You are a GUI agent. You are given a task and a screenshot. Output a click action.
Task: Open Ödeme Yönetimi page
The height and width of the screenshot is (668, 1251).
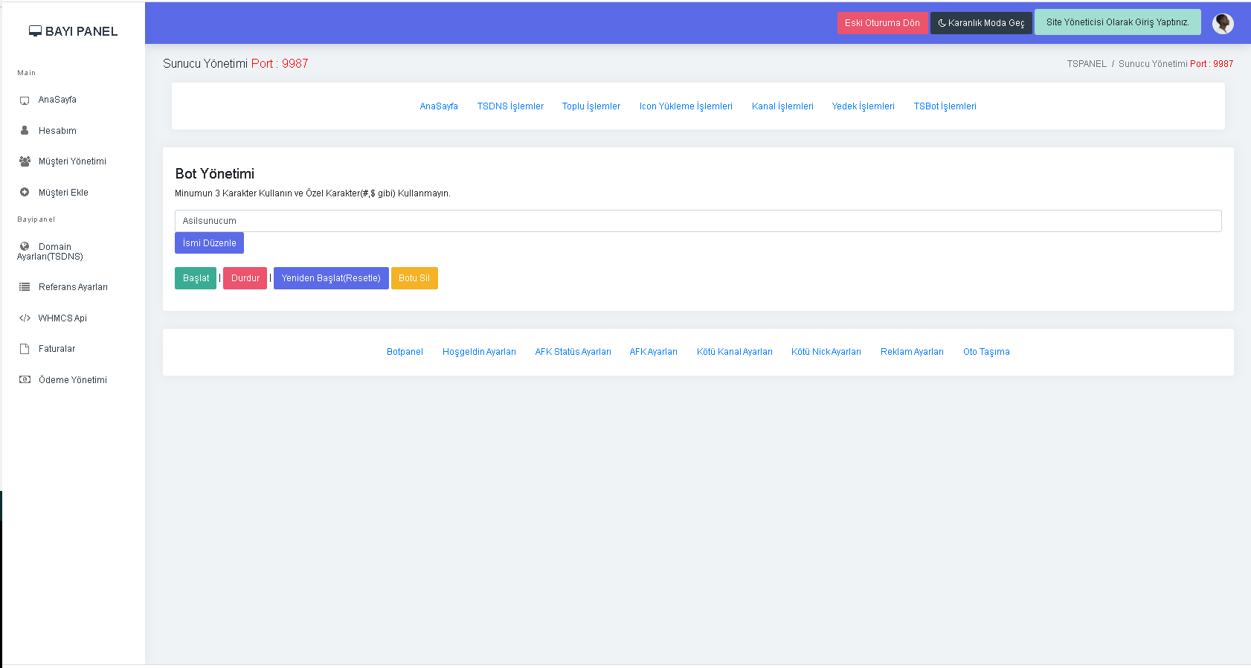tap(72, 380)
